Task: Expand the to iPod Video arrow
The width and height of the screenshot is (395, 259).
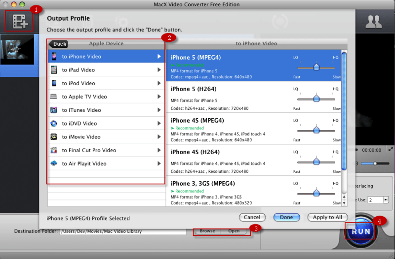Action: pos(159,83)
